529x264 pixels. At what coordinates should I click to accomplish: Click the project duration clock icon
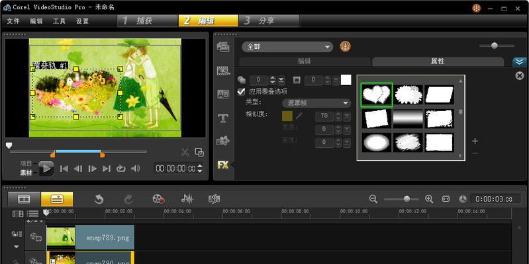pyautogui.click(x=463, y=199)
